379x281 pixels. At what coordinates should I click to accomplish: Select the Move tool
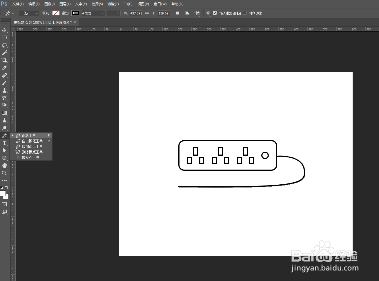(x=4, y=30)
